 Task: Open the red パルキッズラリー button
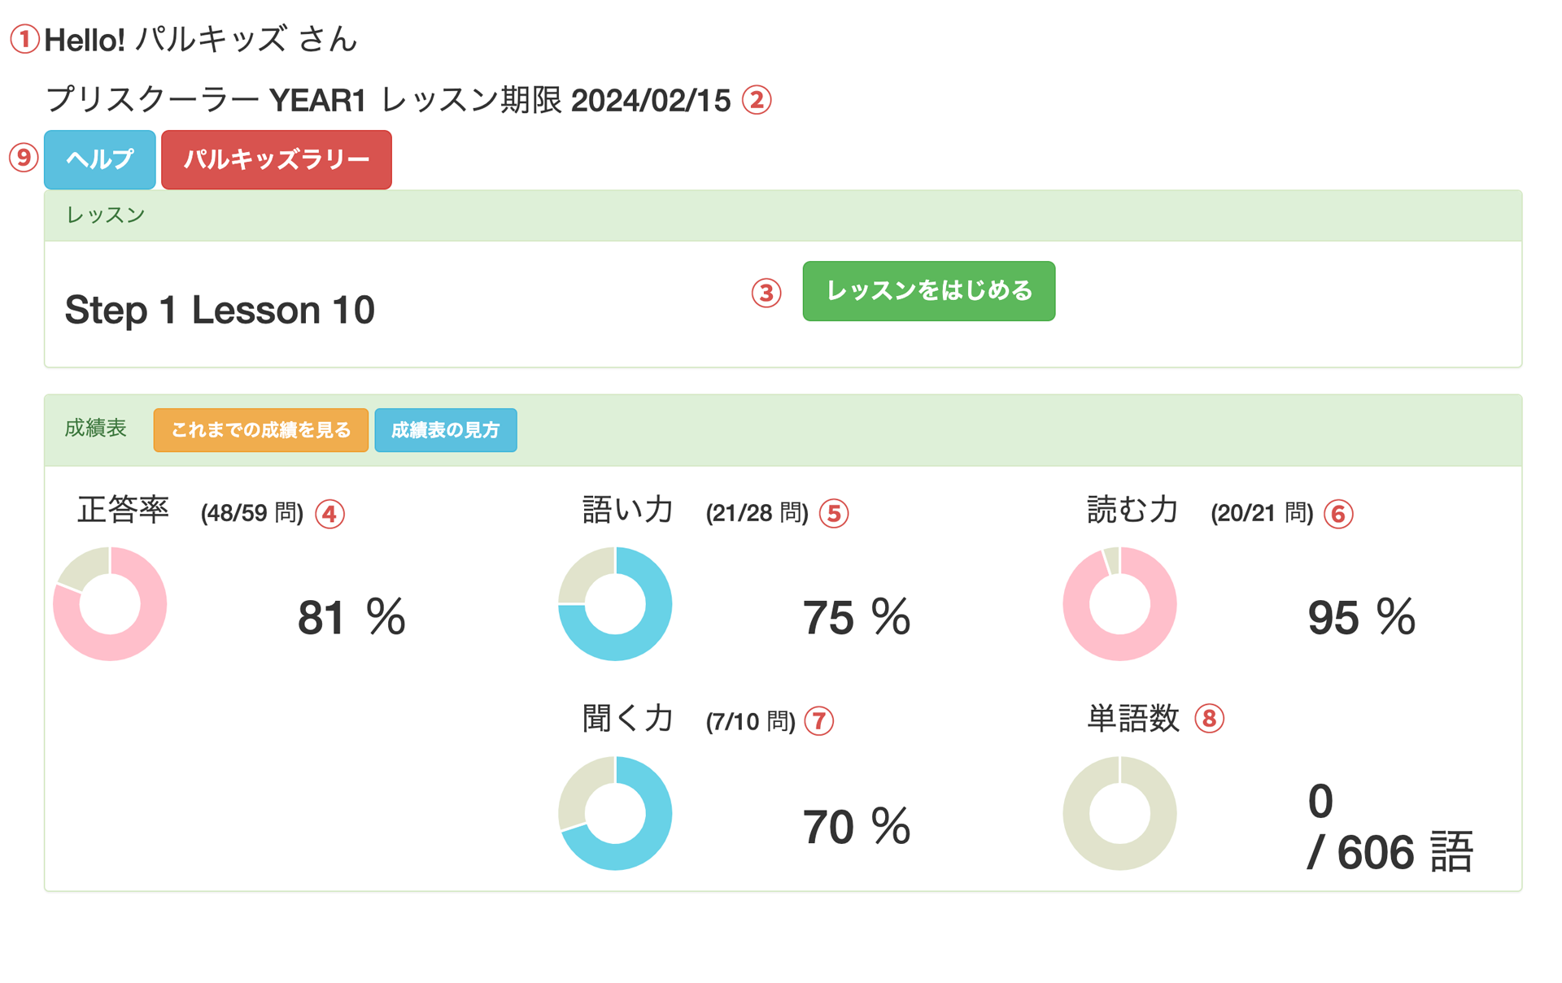pos(277,159)
